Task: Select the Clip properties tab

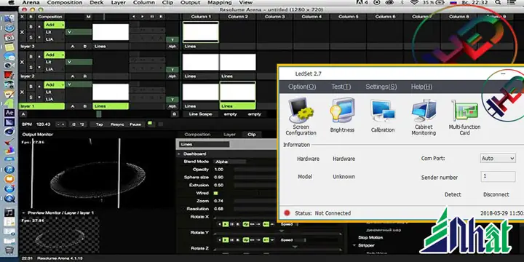Action: point(251,135)
